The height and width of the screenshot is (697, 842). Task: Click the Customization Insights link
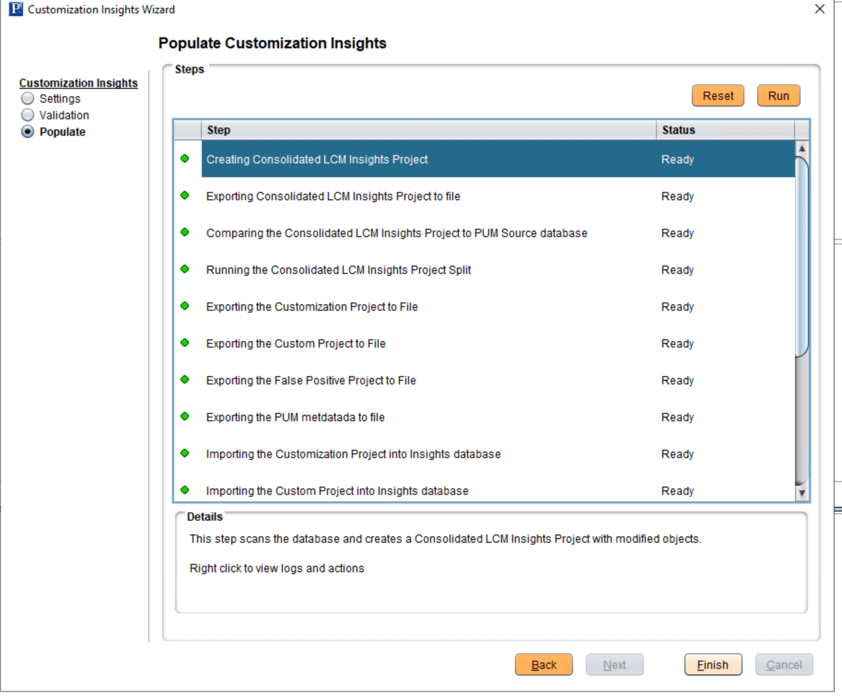click(78, 83)
